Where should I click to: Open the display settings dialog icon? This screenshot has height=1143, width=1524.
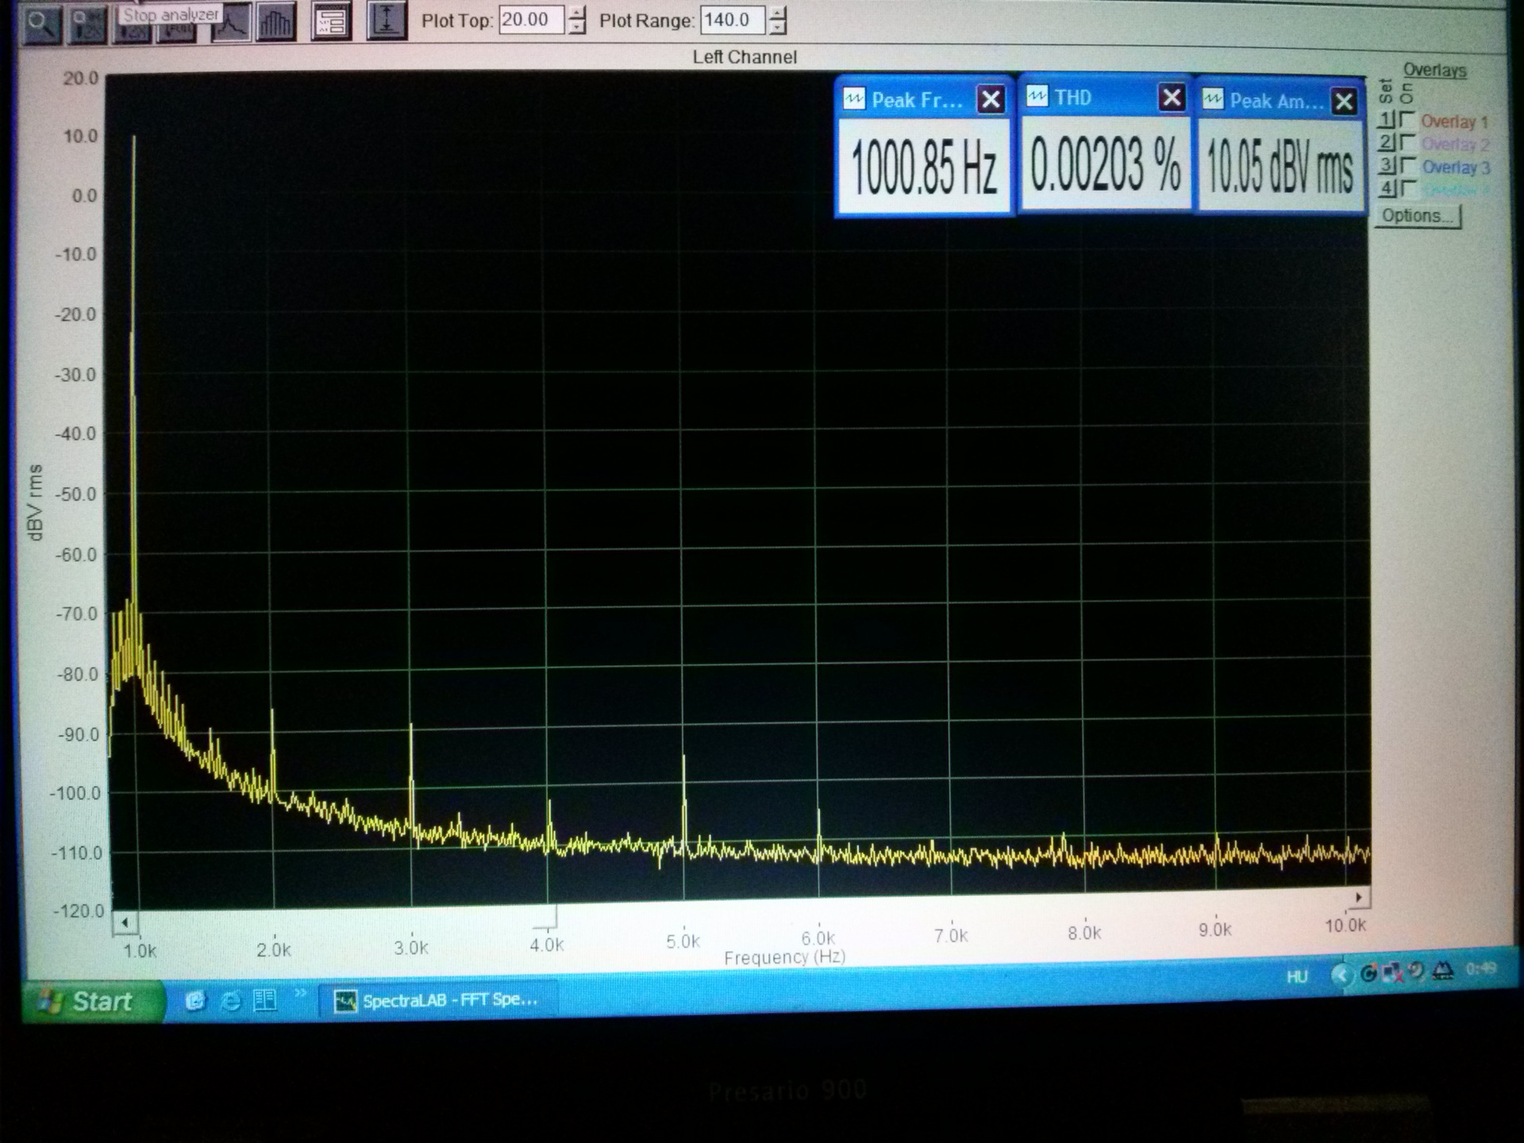pyautogui.click(x=330, y=22)
